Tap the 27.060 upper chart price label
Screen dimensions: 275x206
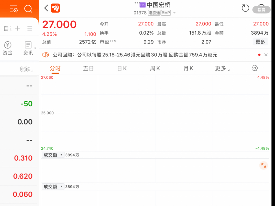tap(47, 78)
